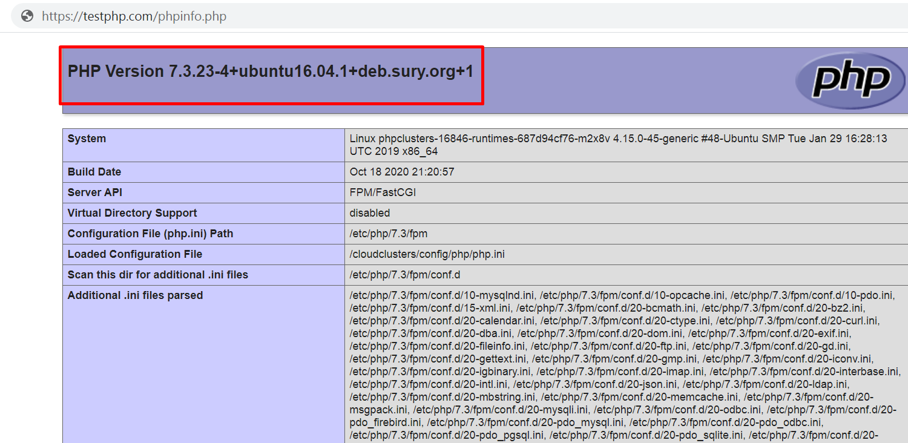Screen dimensions: 908x443
Task: Select the Additional .ini files parsed label
Action: click(135, 295)
